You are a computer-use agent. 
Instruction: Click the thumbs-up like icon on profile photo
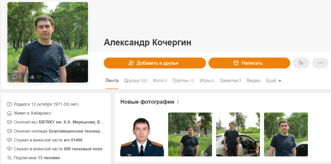(32, 77)
